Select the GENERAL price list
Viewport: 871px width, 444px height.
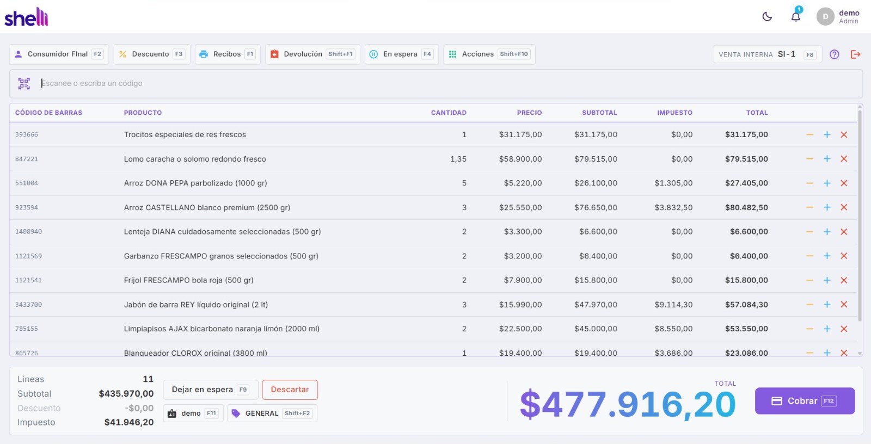(272, 414)
